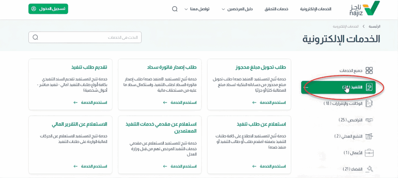The image size is (398, 178).
Task: Click the 'التنفيذ العدلي' sidebar icon
Action: point(369,136)
